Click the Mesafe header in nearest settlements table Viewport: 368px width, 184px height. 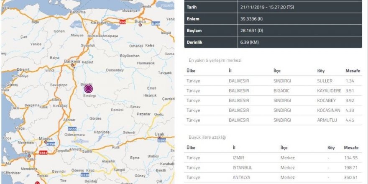[352, 71]
